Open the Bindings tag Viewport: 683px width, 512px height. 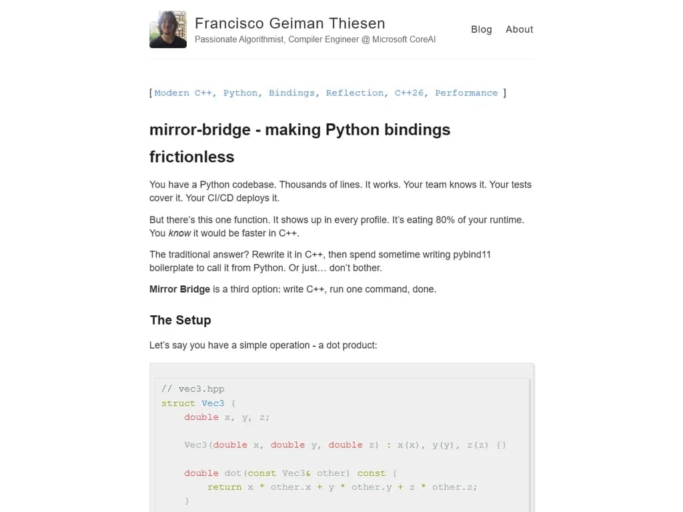click(291, 93)
